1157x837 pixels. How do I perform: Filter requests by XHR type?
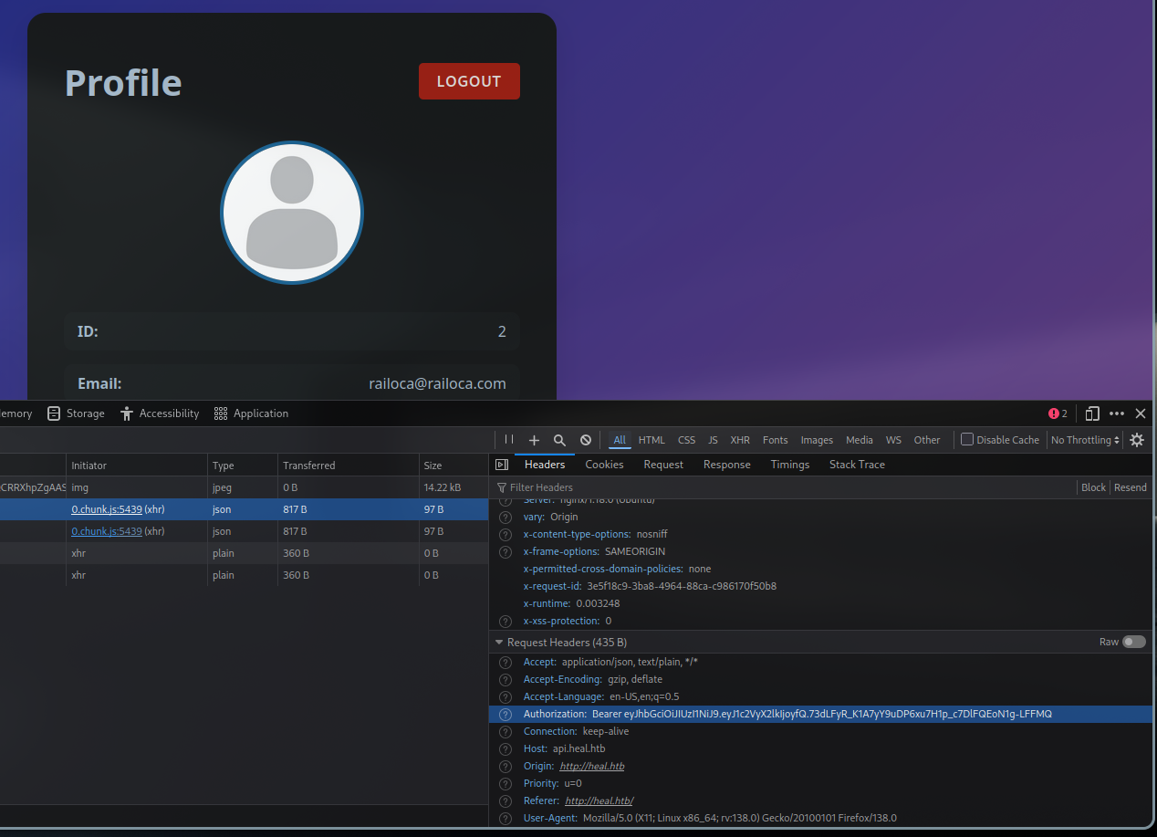(740, 440)
